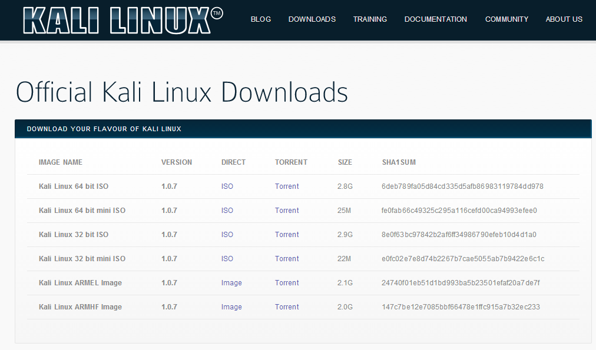Viewport: 596px width, 350px height.
Task: Download ISO for Kali Linux 32 bit ISO
Action: (x=227, y=235)
